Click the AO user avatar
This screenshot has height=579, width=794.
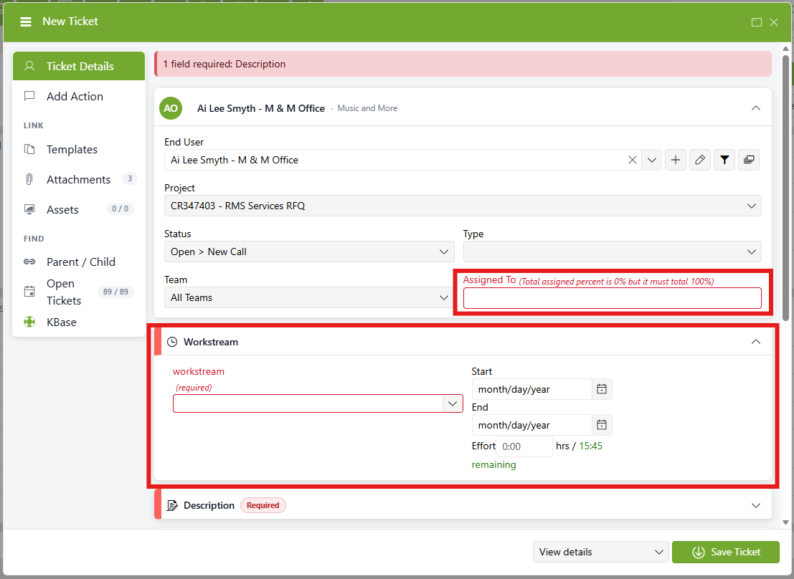tap(171, 108)
